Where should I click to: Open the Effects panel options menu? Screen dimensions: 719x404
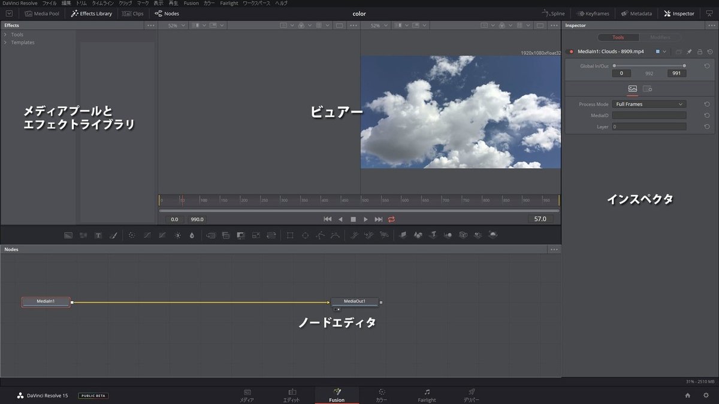pos(151,26)
